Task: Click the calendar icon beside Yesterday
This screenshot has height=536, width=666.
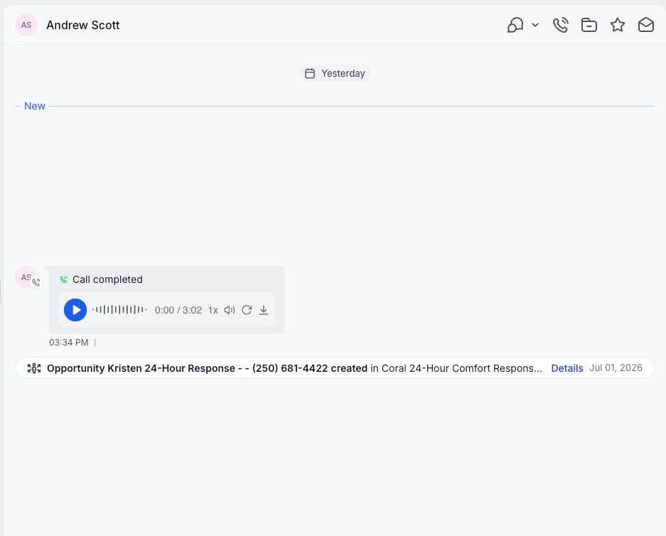Action: pos(310,73)
